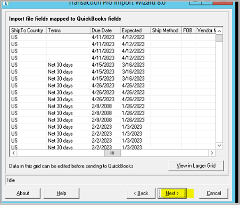Click the first US cell in ShipTo Country
Viewport: 240px width, 205px height.
coord(28,37)
